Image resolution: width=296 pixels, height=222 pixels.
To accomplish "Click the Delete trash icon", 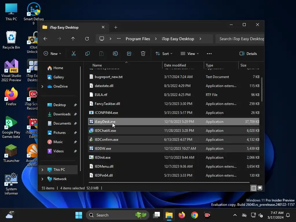I will coord(143,53).
